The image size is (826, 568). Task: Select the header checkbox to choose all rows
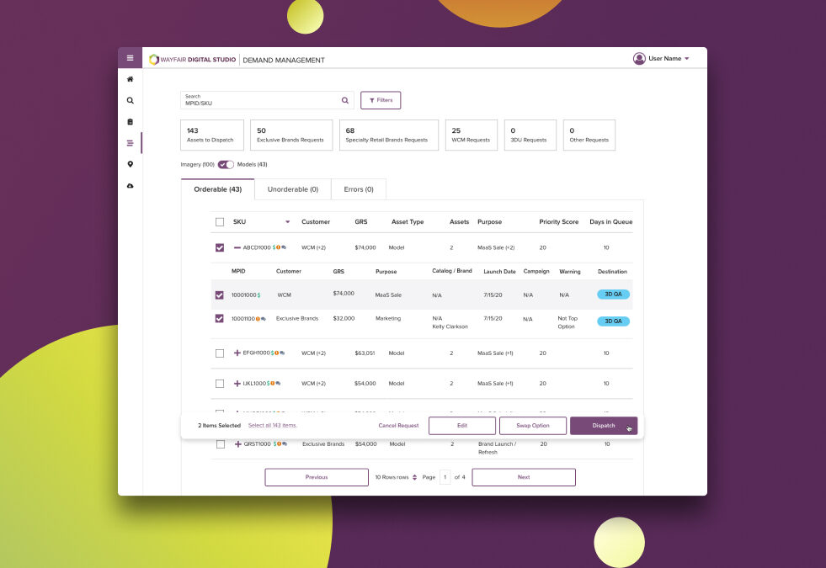220,221
